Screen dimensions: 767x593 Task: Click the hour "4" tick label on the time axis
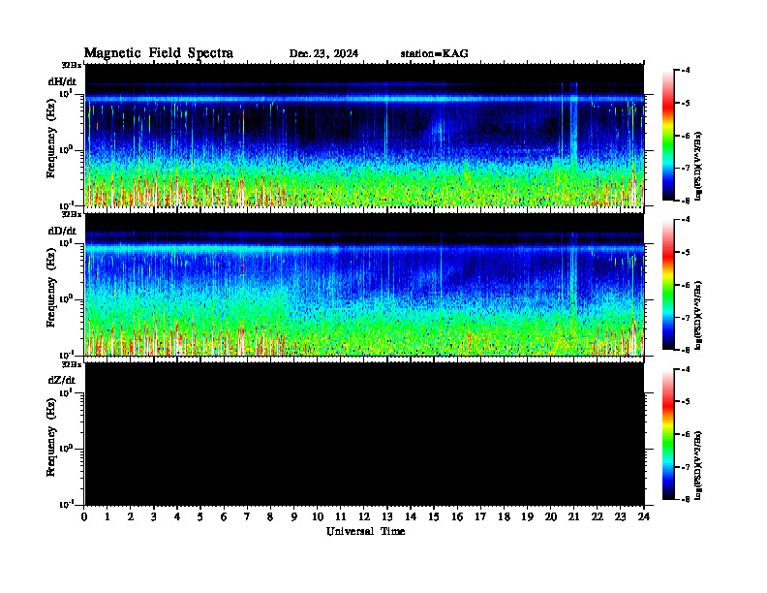(177, 516)
